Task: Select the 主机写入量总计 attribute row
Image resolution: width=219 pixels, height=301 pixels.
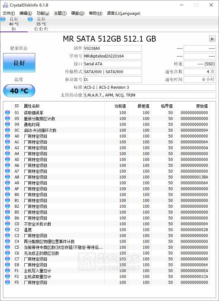Action: [107, 271]
